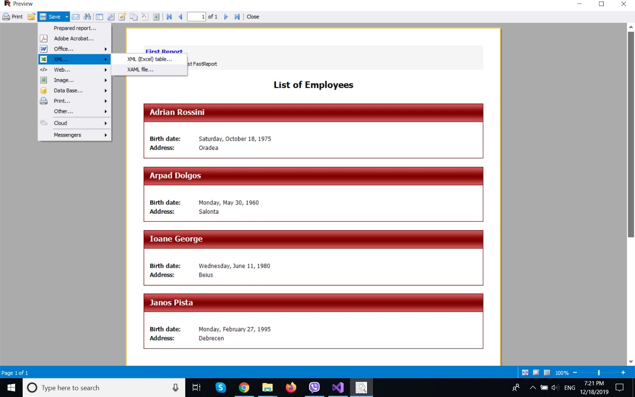Open a prepared report via folder icon
635x397 pixels.
click(31, 17)
